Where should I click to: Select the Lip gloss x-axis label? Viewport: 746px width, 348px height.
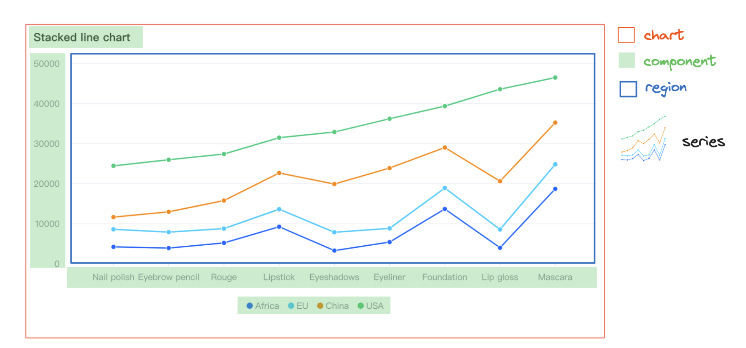tap(500, 277)
